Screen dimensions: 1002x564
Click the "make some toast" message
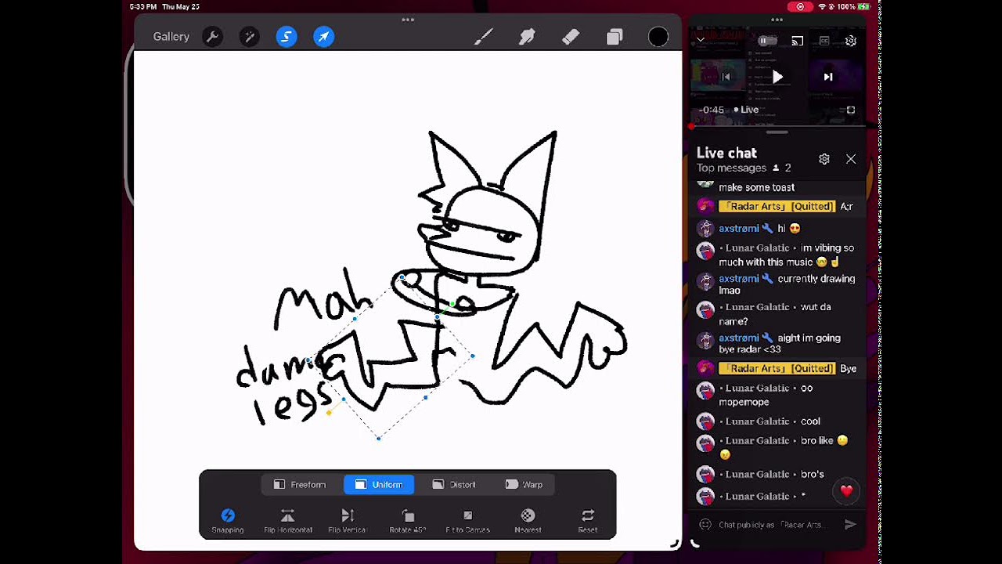coord(756,187)
